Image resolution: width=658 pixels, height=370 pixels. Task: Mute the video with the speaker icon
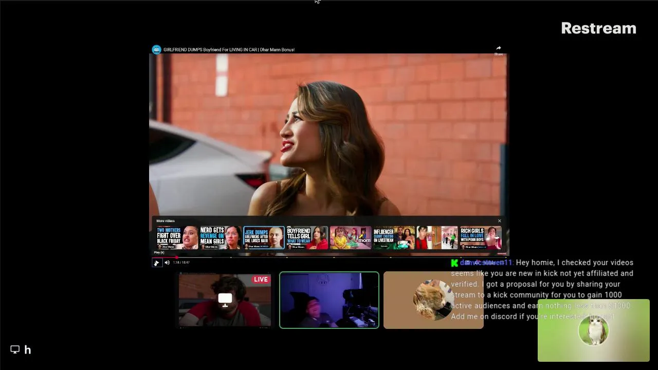click(x=167, y=263)
